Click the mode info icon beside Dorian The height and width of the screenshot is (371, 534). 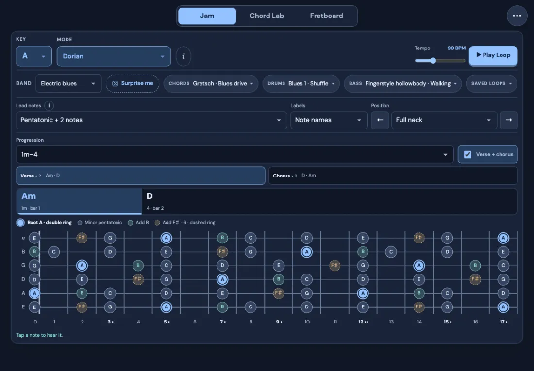(183, 56)
